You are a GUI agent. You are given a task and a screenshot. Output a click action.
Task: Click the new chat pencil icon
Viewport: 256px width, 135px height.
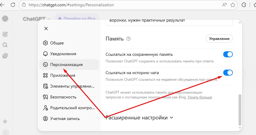tap(5, 34)
